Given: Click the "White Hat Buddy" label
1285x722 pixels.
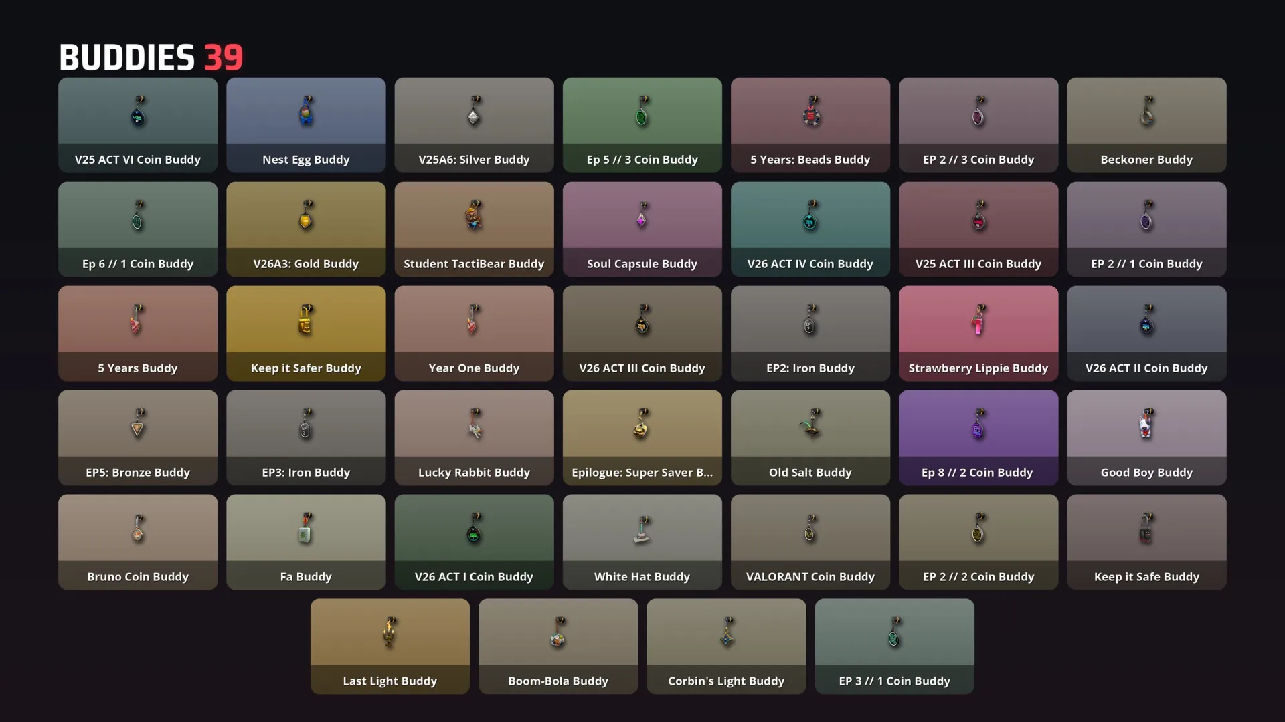Looking at the screenshot, I should click(x=642, y=577).
